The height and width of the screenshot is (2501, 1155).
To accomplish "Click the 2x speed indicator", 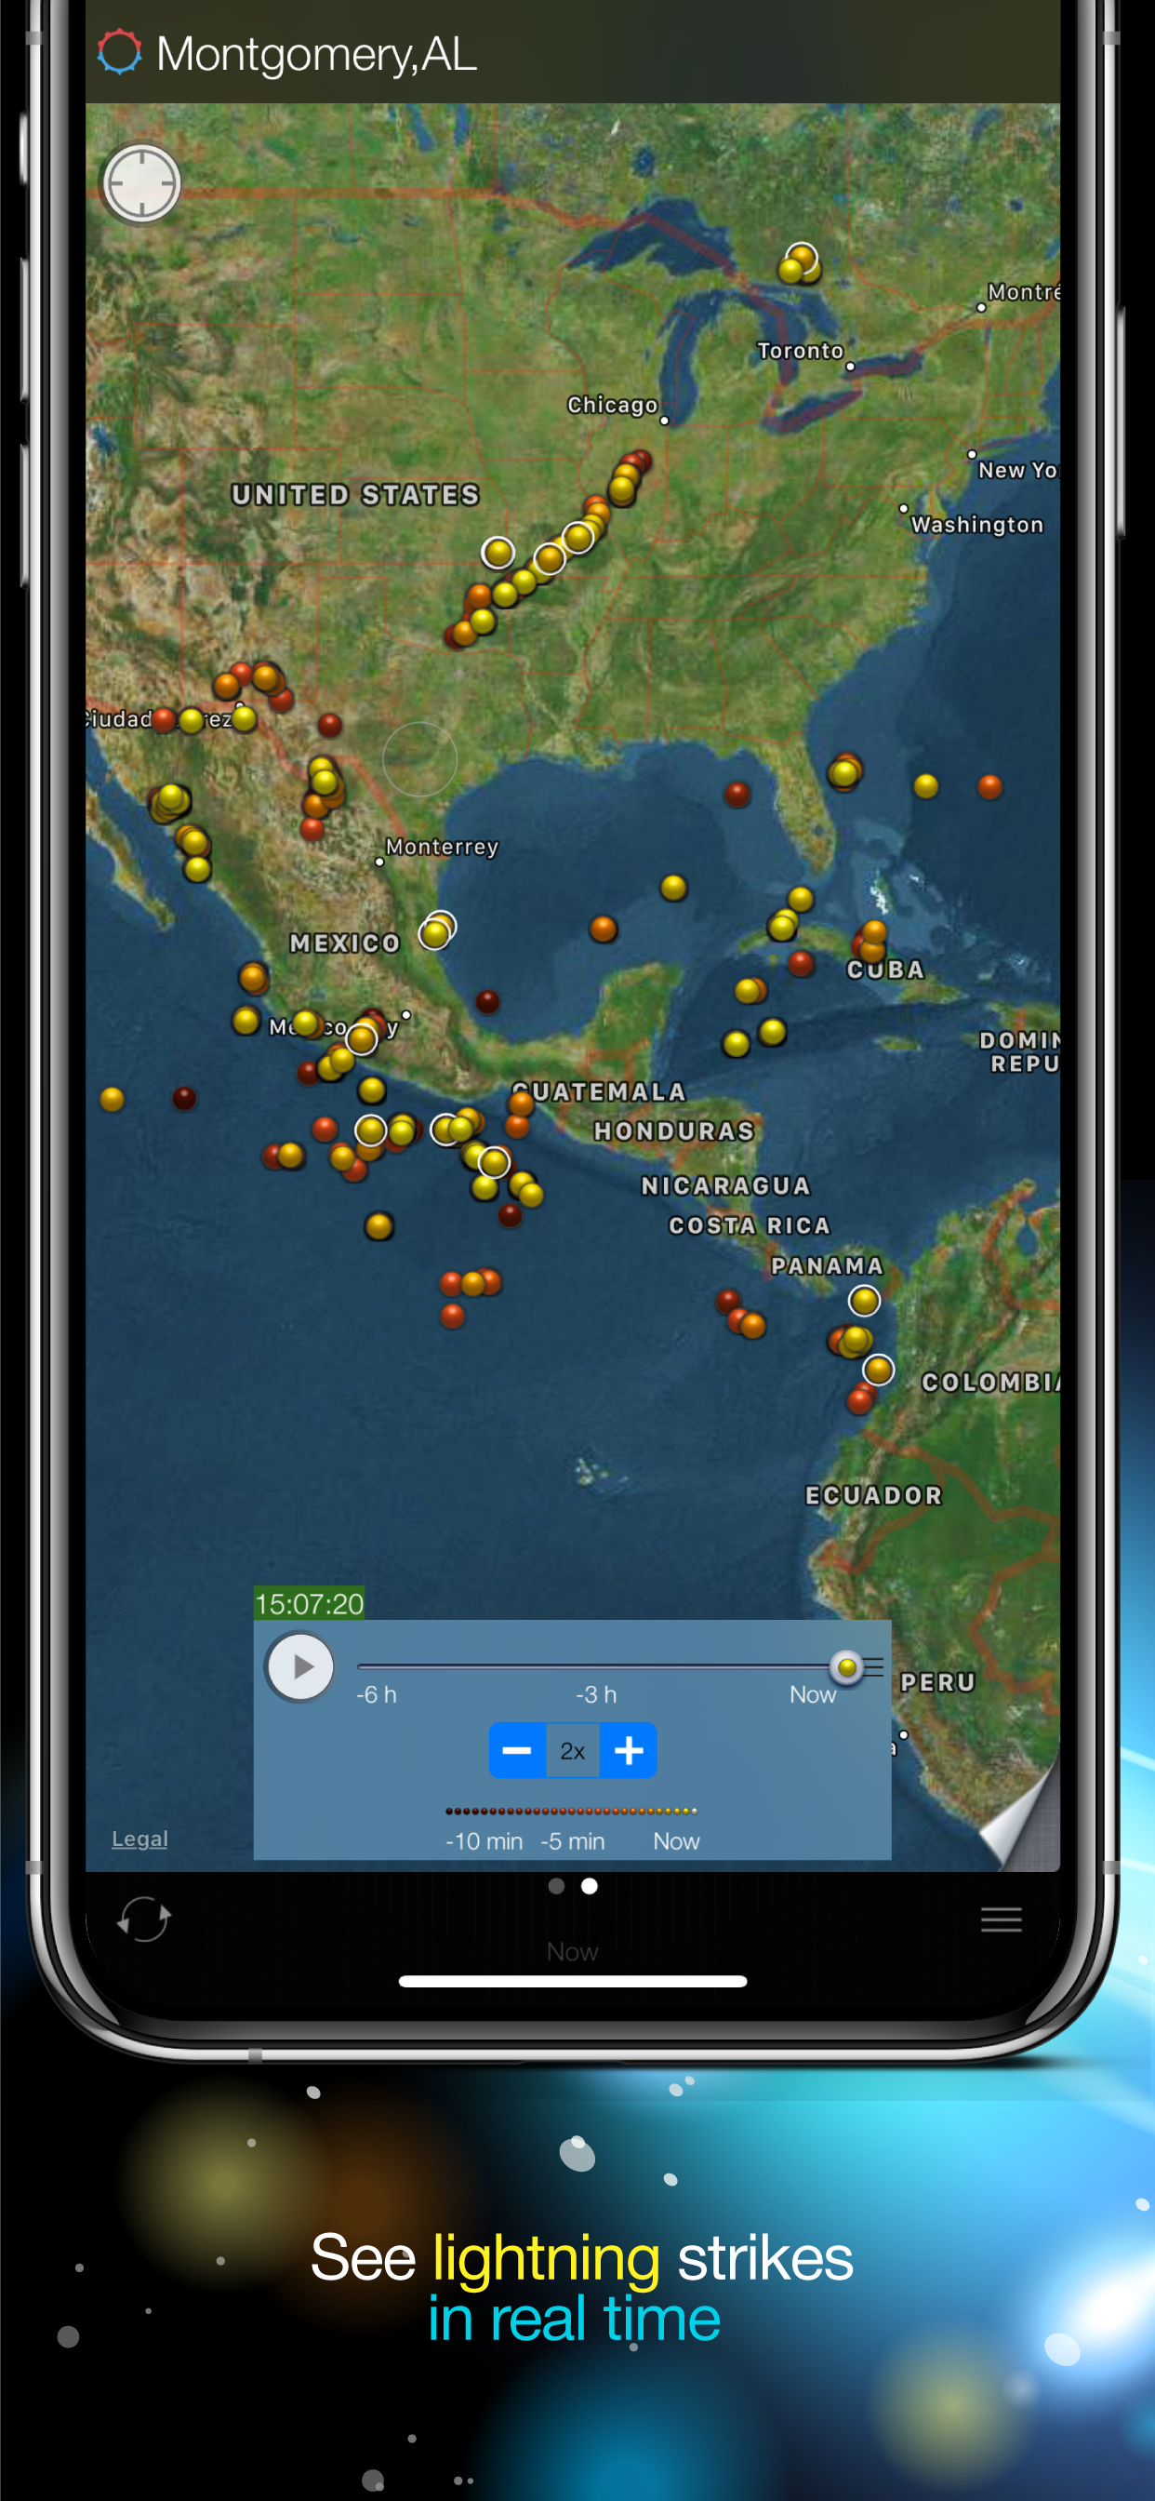I will click(573, 1750).
